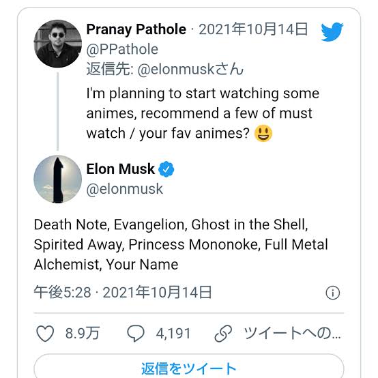Copy link via ツイートへの... text
Image resolution: width=378 pixels, height=378 pixels.
click(293, 333)
